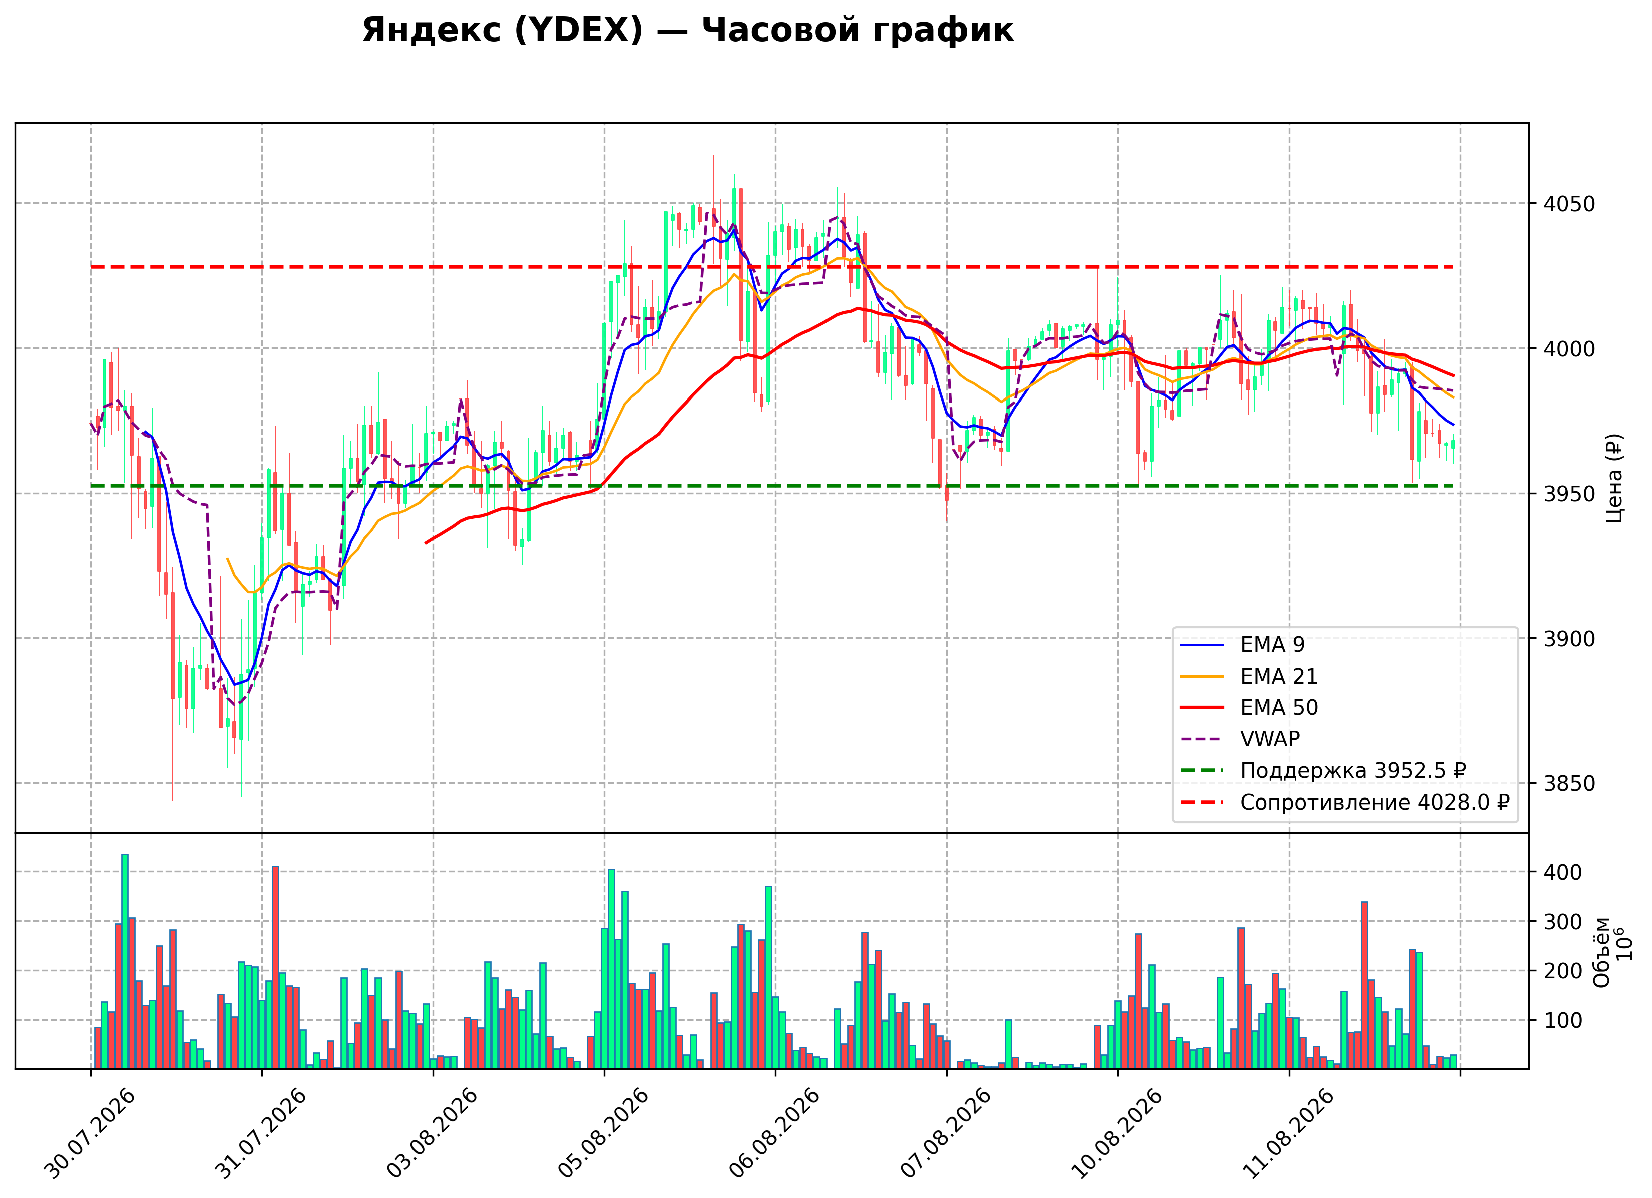Click the orange EMA 21 legend line sample
Screen dimensions: 1652x1198
[x=1202, y=676]
